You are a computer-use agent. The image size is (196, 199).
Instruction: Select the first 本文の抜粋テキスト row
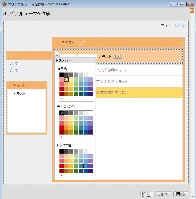click(139, 70)
